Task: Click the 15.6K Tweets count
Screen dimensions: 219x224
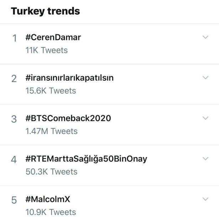Action: 50,91
